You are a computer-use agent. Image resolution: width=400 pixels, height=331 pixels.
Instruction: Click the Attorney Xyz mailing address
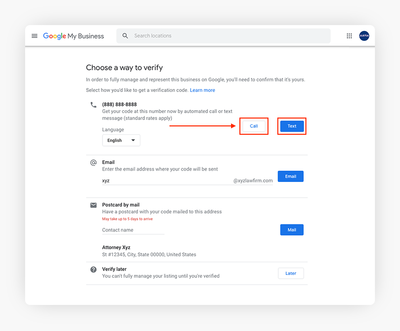coord(149,251)
